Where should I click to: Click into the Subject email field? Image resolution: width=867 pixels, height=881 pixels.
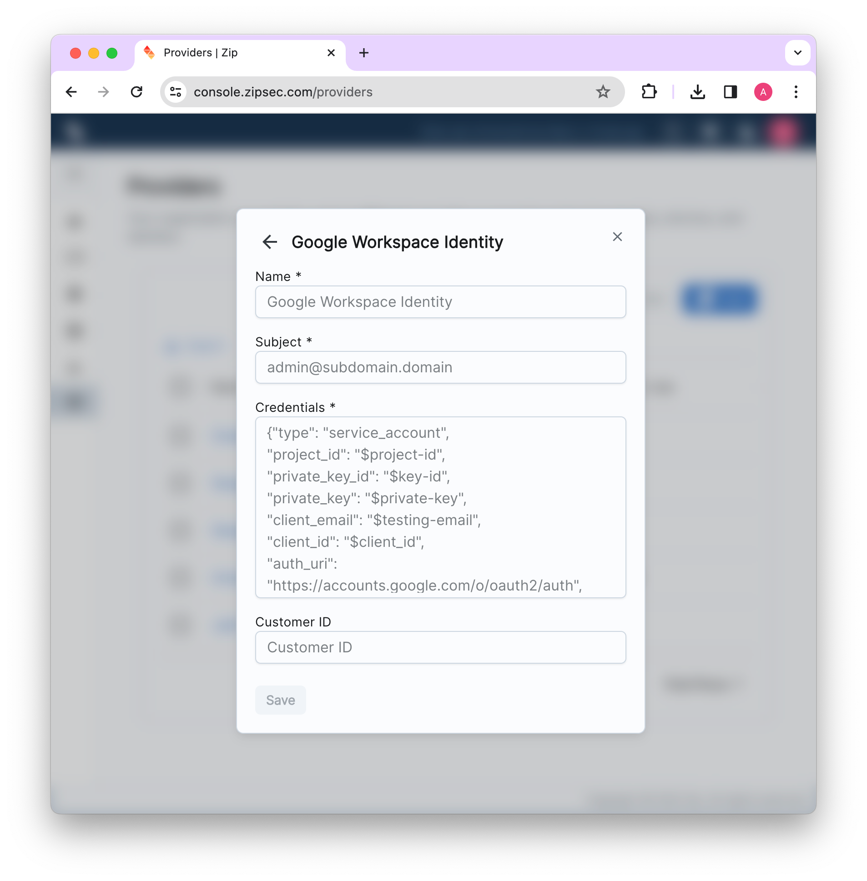pos(440,367)
